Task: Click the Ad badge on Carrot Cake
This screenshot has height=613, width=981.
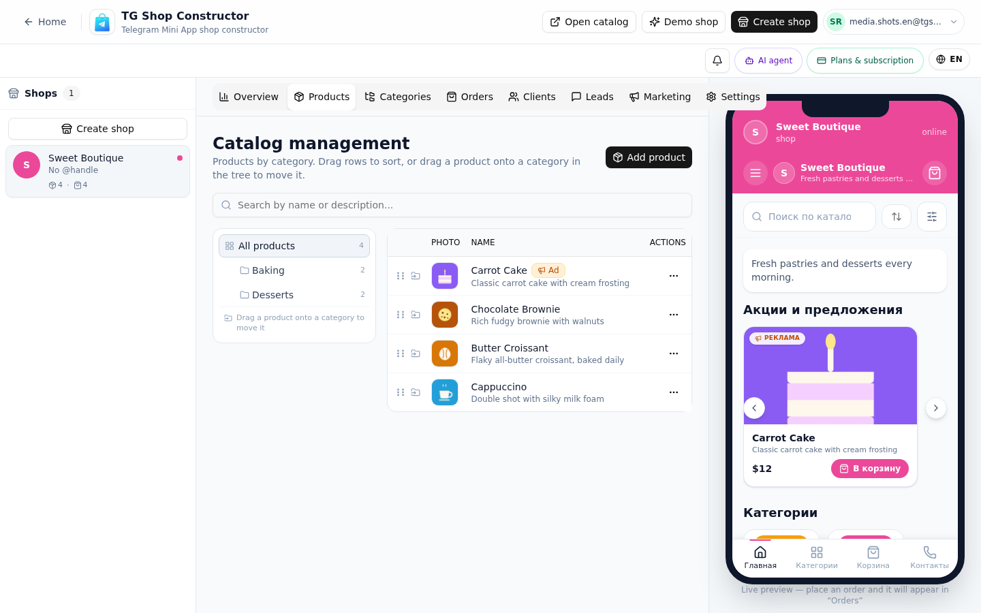Action: point(548,270)
